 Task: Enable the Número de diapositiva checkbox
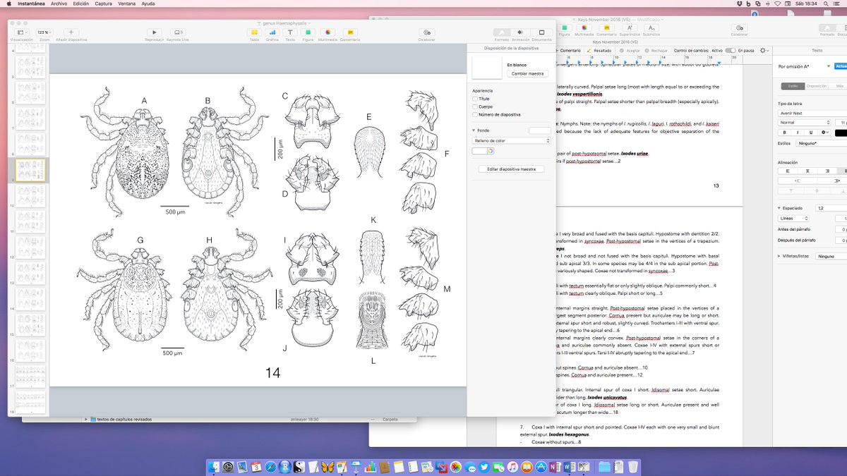pos(476,114)
